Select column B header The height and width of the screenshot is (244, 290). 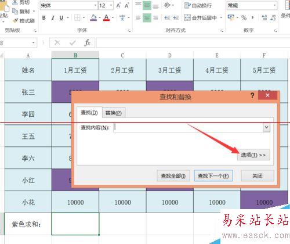click(75, 55)
